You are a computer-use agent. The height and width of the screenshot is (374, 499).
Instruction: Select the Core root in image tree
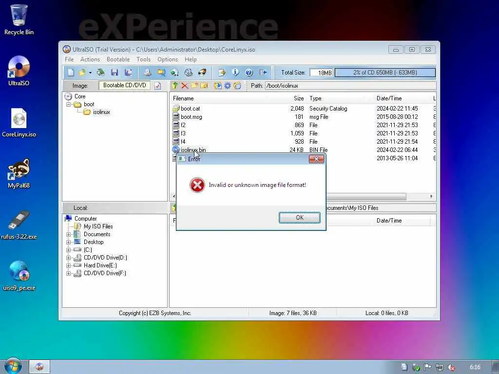80,96
